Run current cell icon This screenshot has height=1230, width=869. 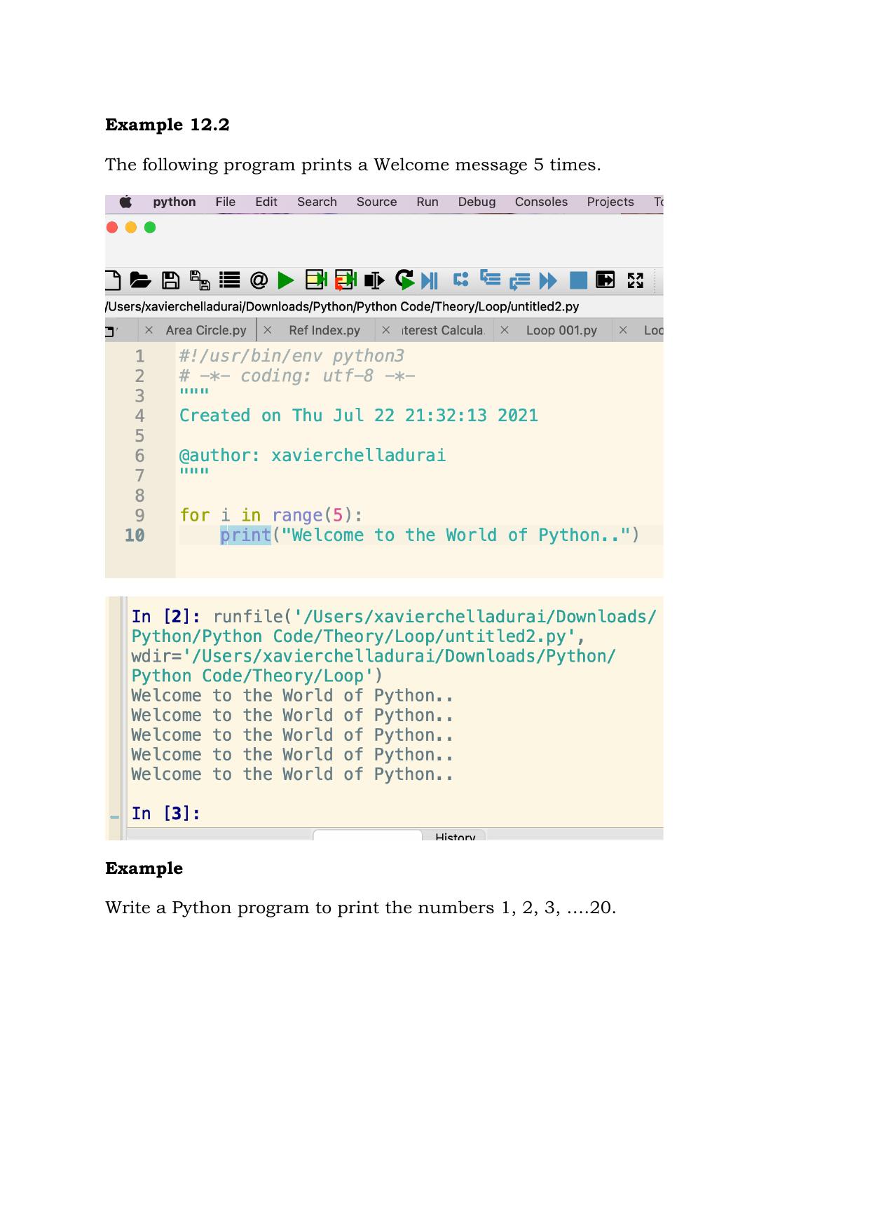(317, 281)
